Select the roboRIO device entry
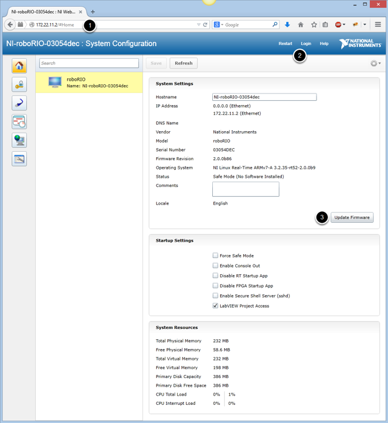Image resolution: width=388 pixels, height=423 pixels. click(x=89, y=83)
